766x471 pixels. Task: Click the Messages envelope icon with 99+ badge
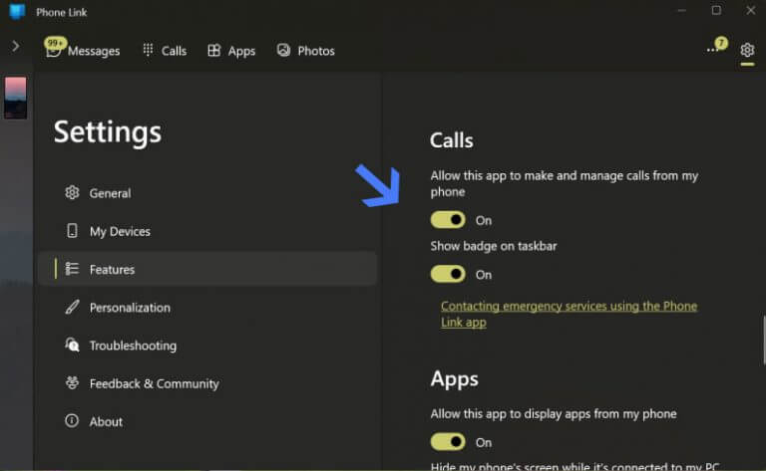(53, 49)
